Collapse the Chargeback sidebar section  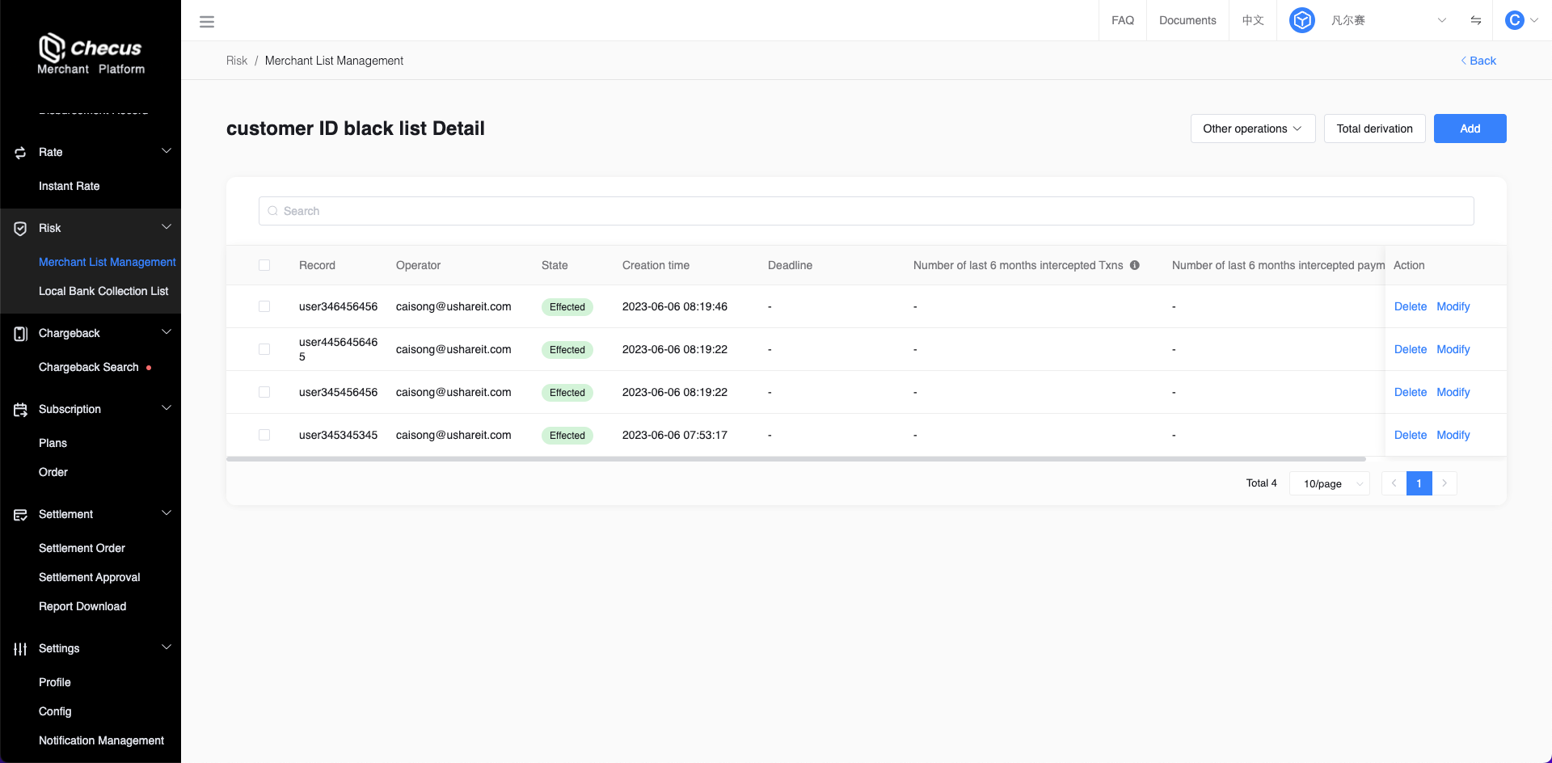click(x=166, y=332)
